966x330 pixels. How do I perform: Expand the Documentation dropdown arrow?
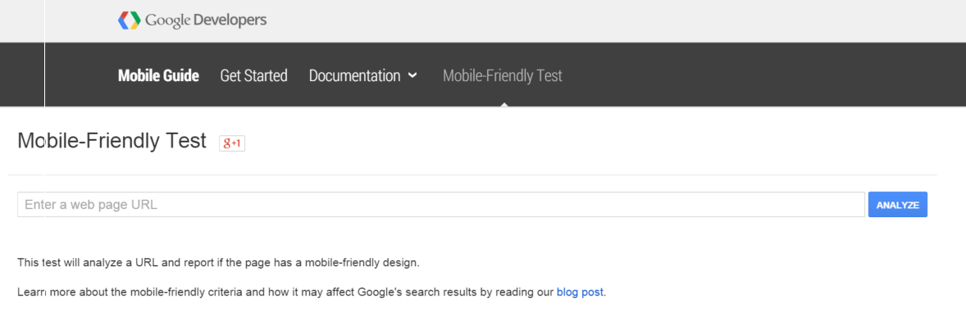point(412,75)
